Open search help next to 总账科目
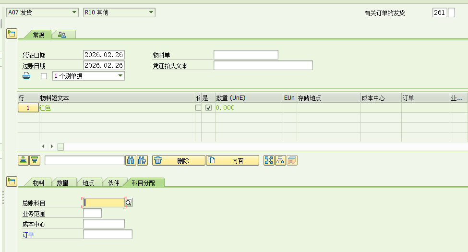The height and width of the screenshot is (252, 468). (129, 203)
